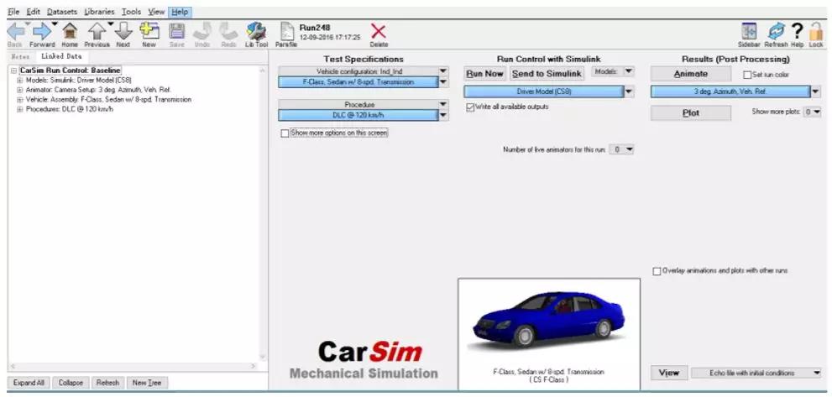Open Forward history dropdown arrow
Image resolution: width=832 pixels, height=397 pixels.
(54, 24)
